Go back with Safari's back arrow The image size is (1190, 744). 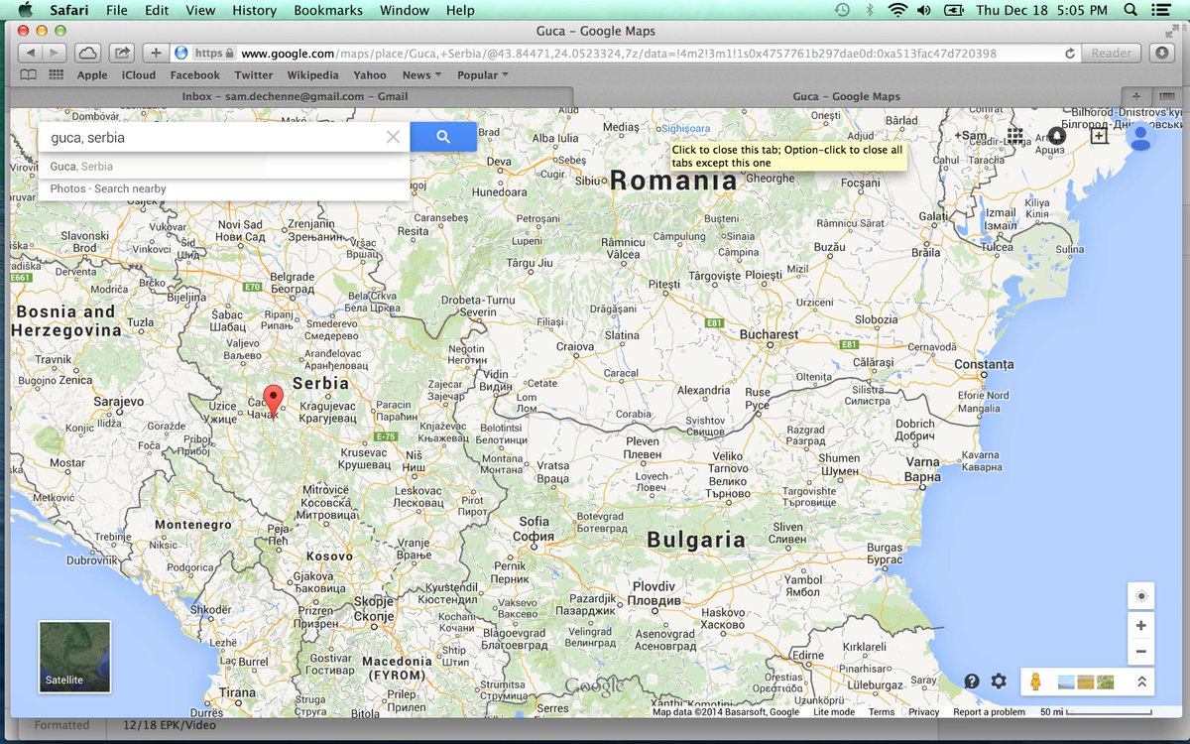30,53
